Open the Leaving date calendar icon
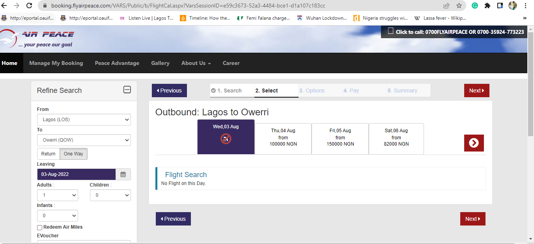 [x=123, y=174]
